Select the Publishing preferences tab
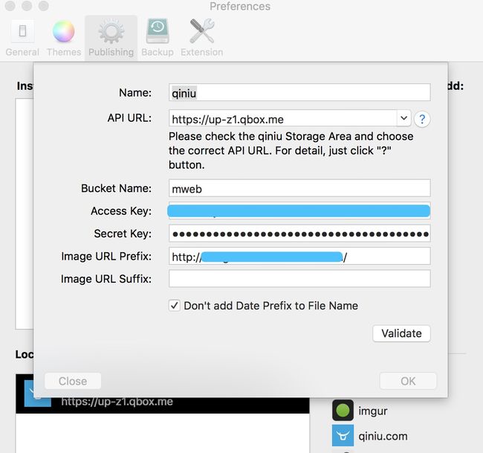 [111, 38]
